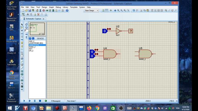Select the Selection Mode arrow tool
The height and width of the screenshot is (111, 198).
pyautogui.click(x=22, y=25)
